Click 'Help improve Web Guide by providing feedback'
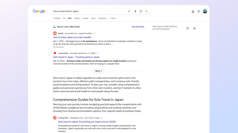Viewport: 238px width, 133px height. pos(165,28)
